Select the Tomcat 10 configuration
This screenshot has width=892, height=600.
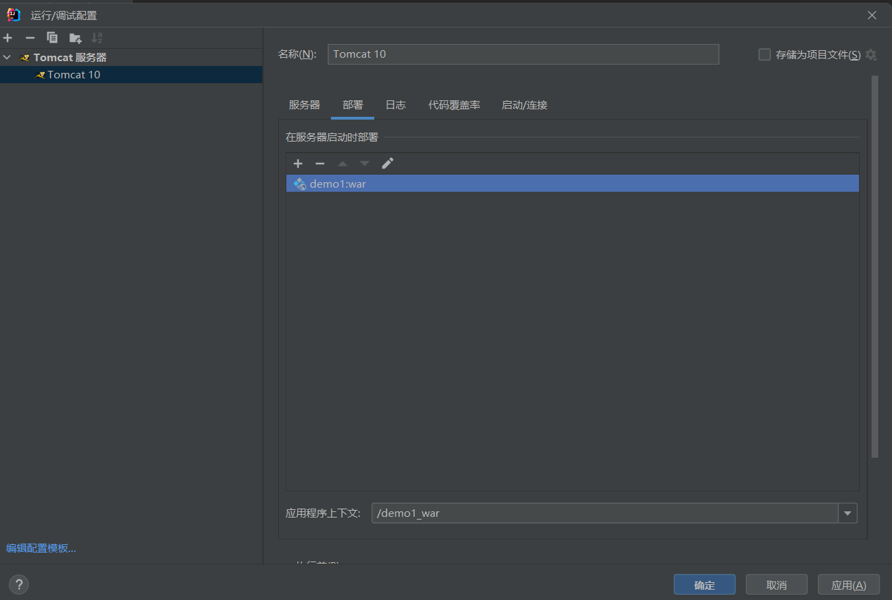click(x=131, y=74)
